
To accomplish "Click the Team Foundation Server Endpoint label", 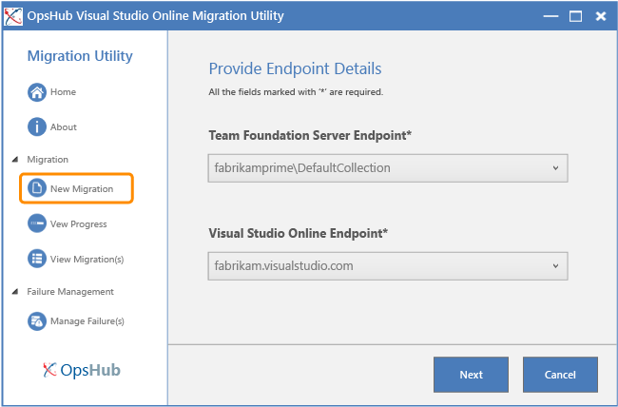I will tap(310, 135).
